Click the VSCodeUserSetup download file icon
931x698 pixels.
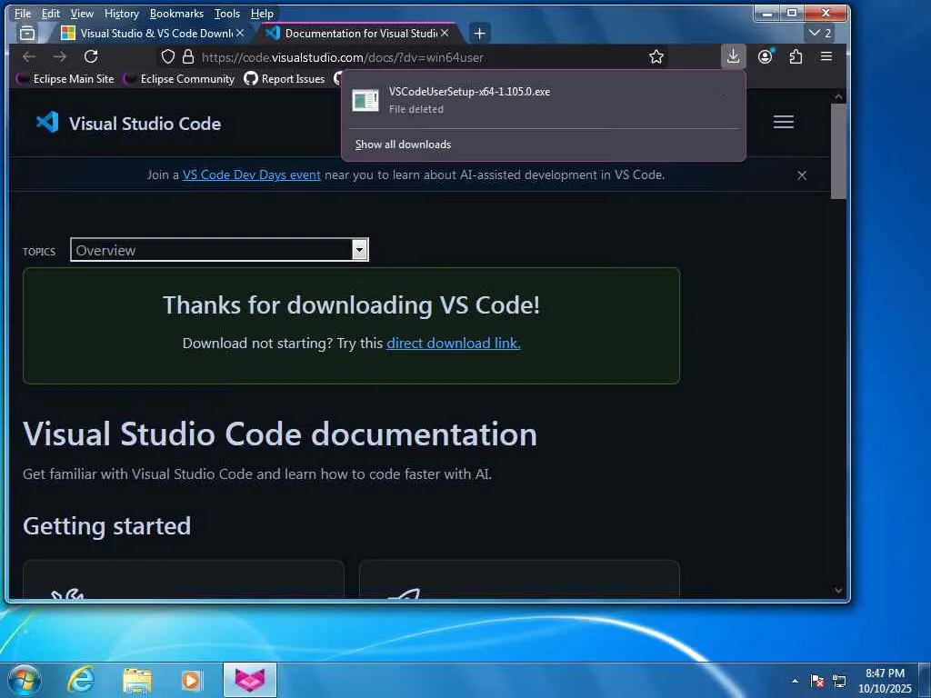point(365,100)
